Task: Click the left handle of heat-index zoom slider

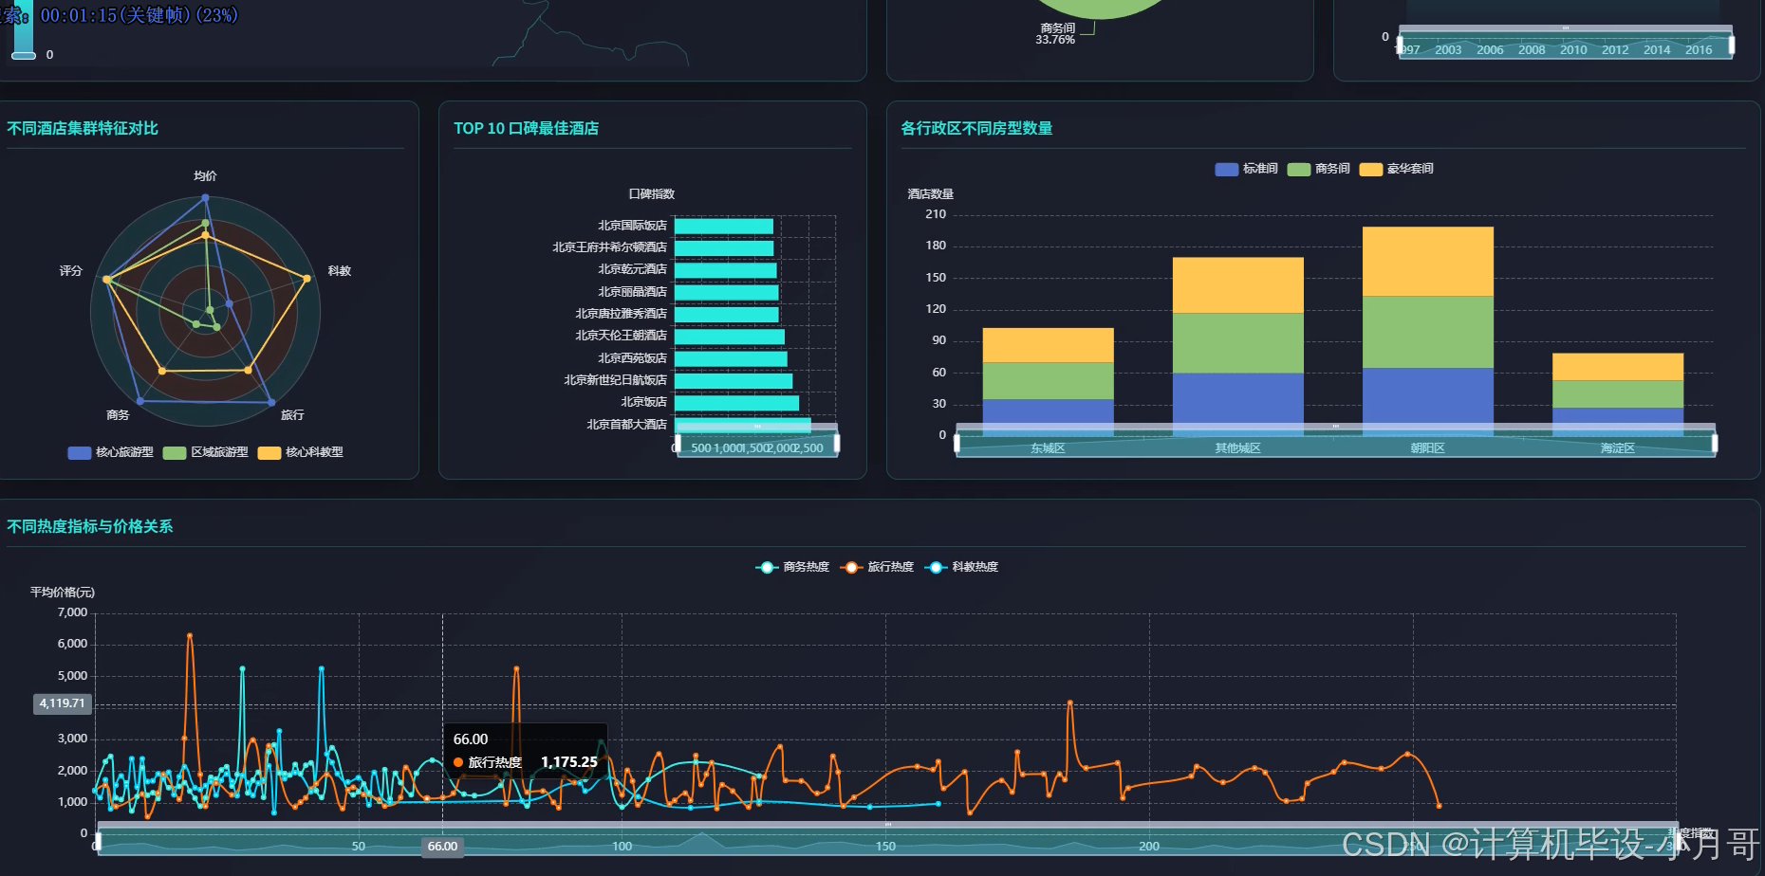Action: (99, 841)
